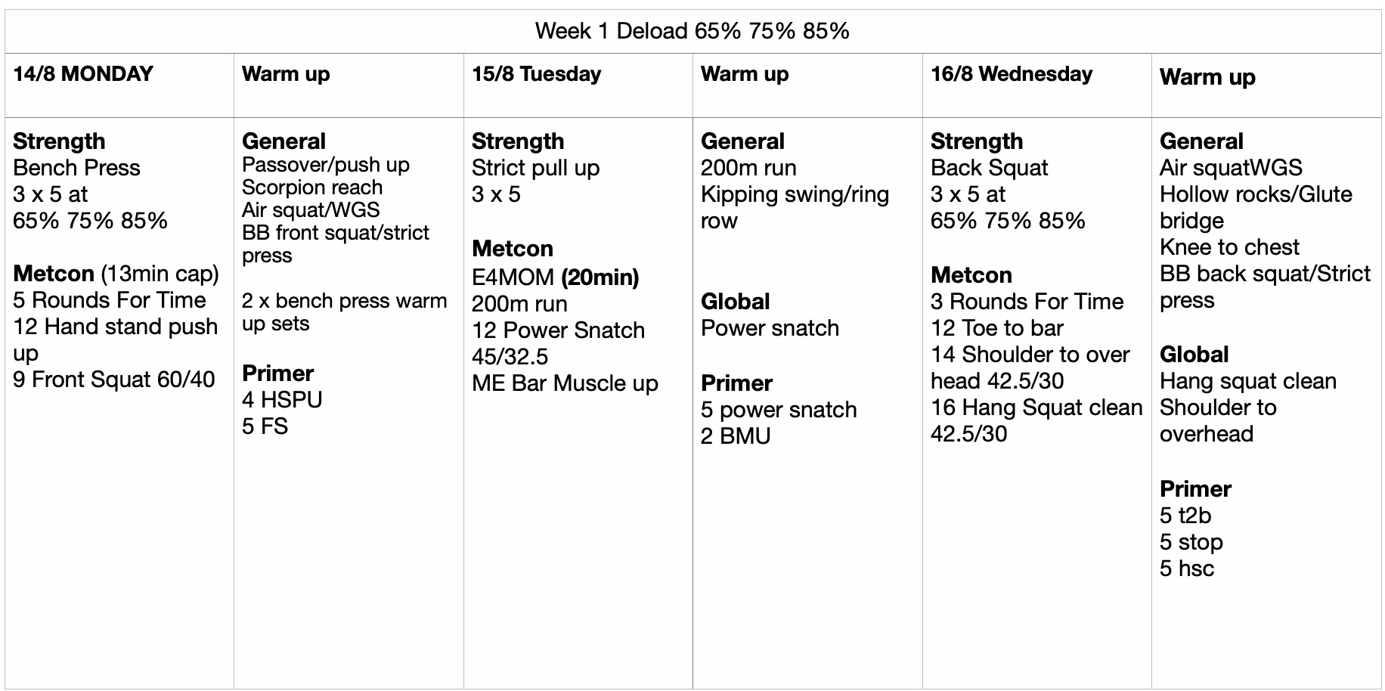Select the Back Squat line
The height and width of the screenshot is (691, 1385).
[989, 168]
